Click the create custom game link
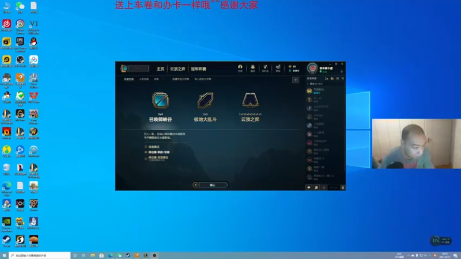This screenshot has width=461, height=259. 180,79
